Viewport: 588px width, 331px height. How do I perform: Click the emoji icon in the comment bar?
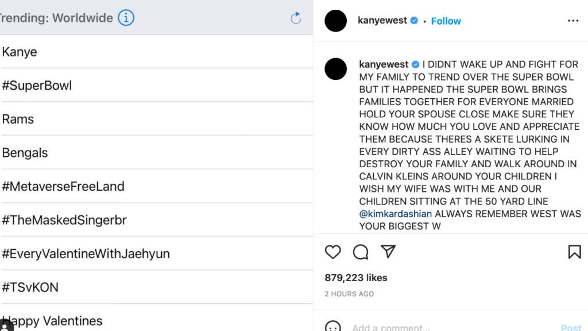pyautogui.click(x=334, y=328)
